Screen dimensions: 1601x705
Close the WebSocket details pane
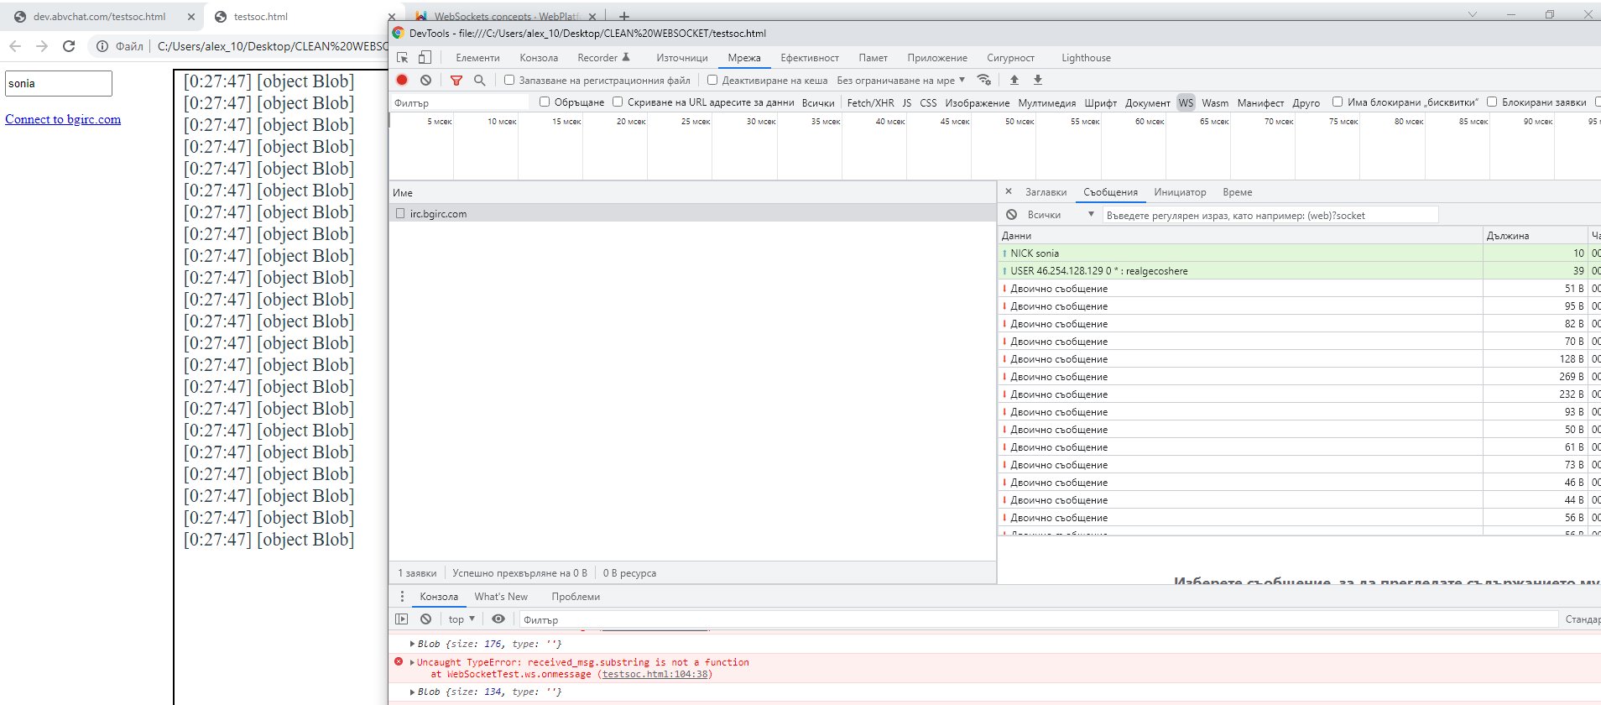1009,191
